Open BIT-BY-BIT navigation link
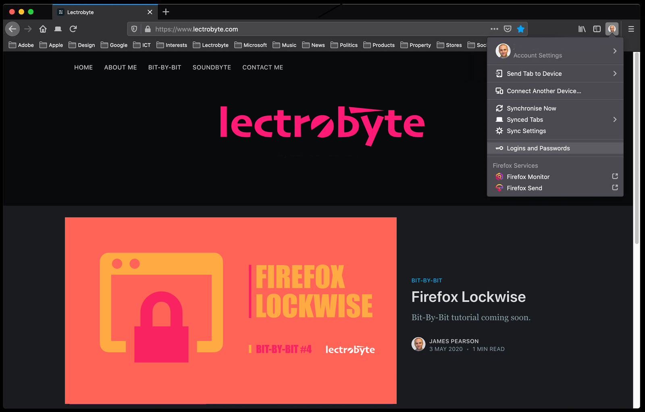The image size is (645, 412). [164, 67]
